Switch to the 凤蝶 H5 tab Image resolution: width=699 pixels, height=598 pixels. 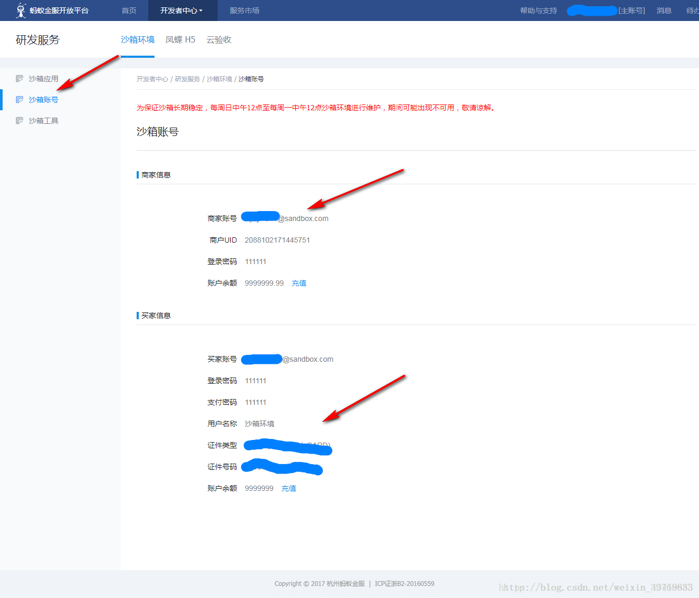[x=180, y=40]
